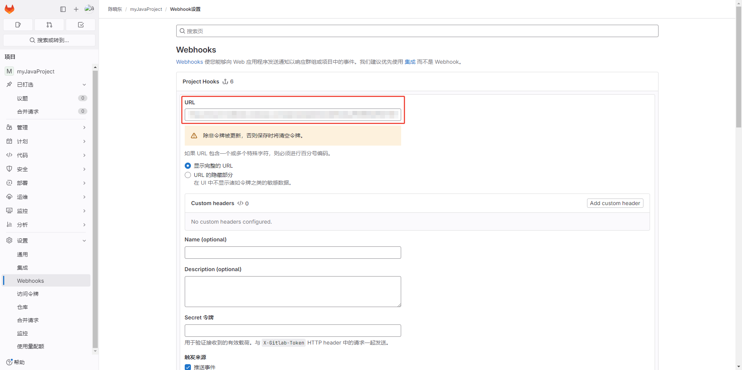Open the 集成 settings menu item
The image size is (742, 370).
[22, 268]
